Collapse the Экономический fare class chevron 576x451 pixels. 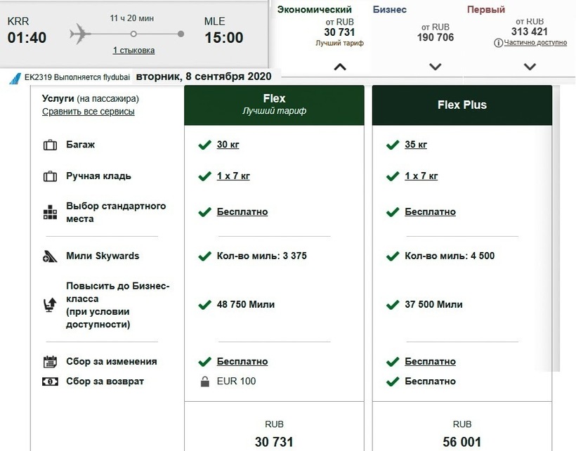(x=340, y=67)
